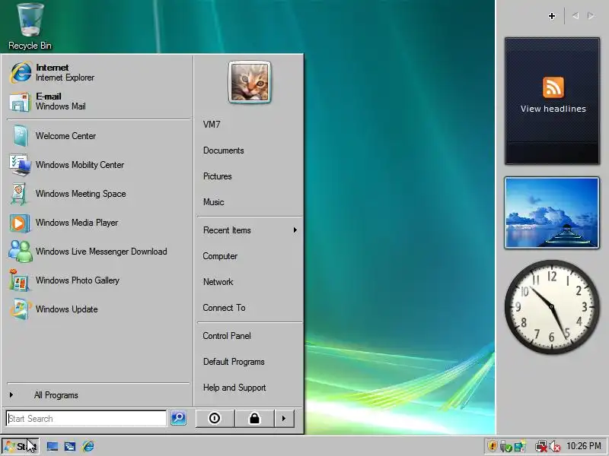Open Network from Start menu

250,282
